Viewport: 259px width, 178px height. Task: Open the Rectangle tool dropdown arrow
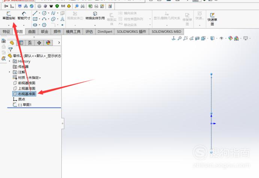tap(39, 19)
